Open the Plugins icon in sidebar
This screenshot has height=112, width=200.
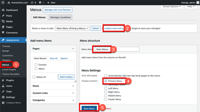click(x=3, y=80)
